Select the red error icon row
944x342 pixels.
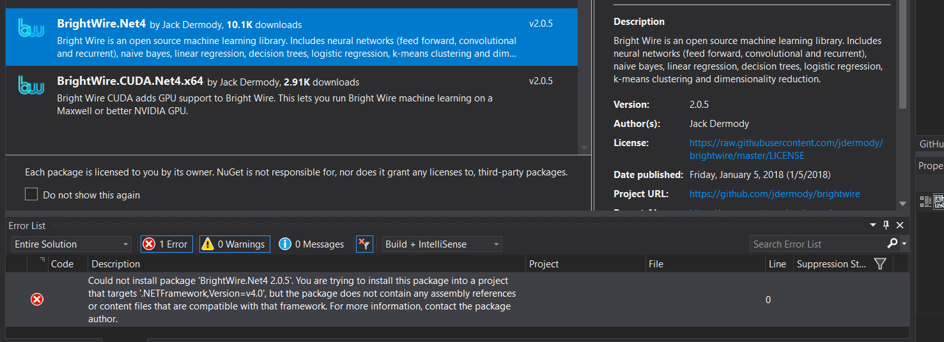pyautogui.click(x=37, y=299)
